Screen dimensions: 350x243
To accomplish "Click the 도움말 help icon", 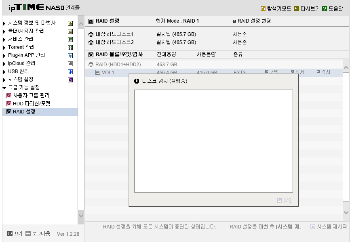I will pos(325,8).
